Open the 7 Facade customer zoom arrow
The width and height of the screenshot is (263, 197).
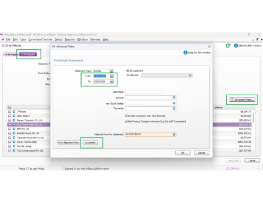click(14, 112)
